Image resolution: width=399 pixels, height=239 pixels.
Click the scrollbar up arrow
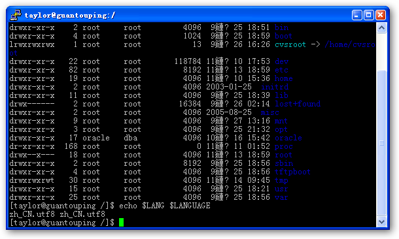(x=381, y=27)
